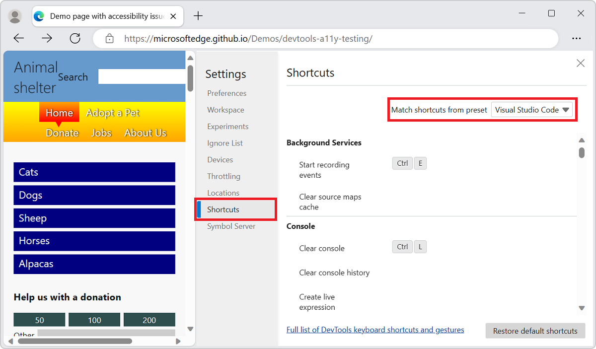Screen dimensions: 596x349
Task: Open the new tab plus button
Action: point(198,16)
